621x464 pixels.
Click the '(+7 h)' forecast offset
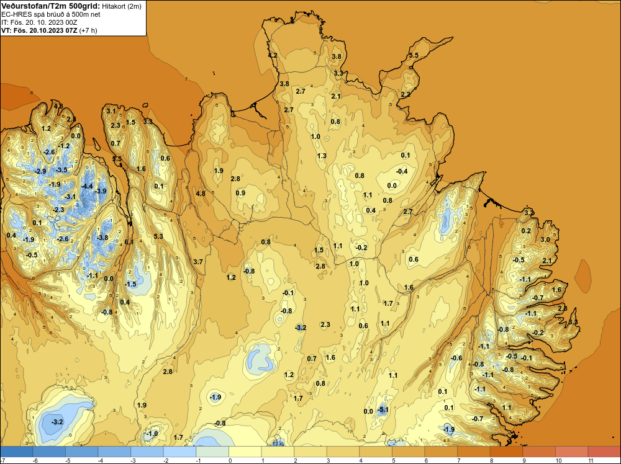pos(88,30)
